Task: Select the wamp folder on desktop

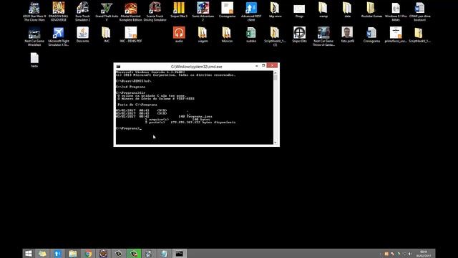Action: point(323,10)
